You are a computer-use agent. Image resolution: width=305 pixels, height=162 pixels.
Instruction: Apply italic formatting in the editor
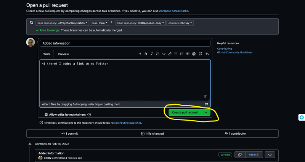(152, 54)
